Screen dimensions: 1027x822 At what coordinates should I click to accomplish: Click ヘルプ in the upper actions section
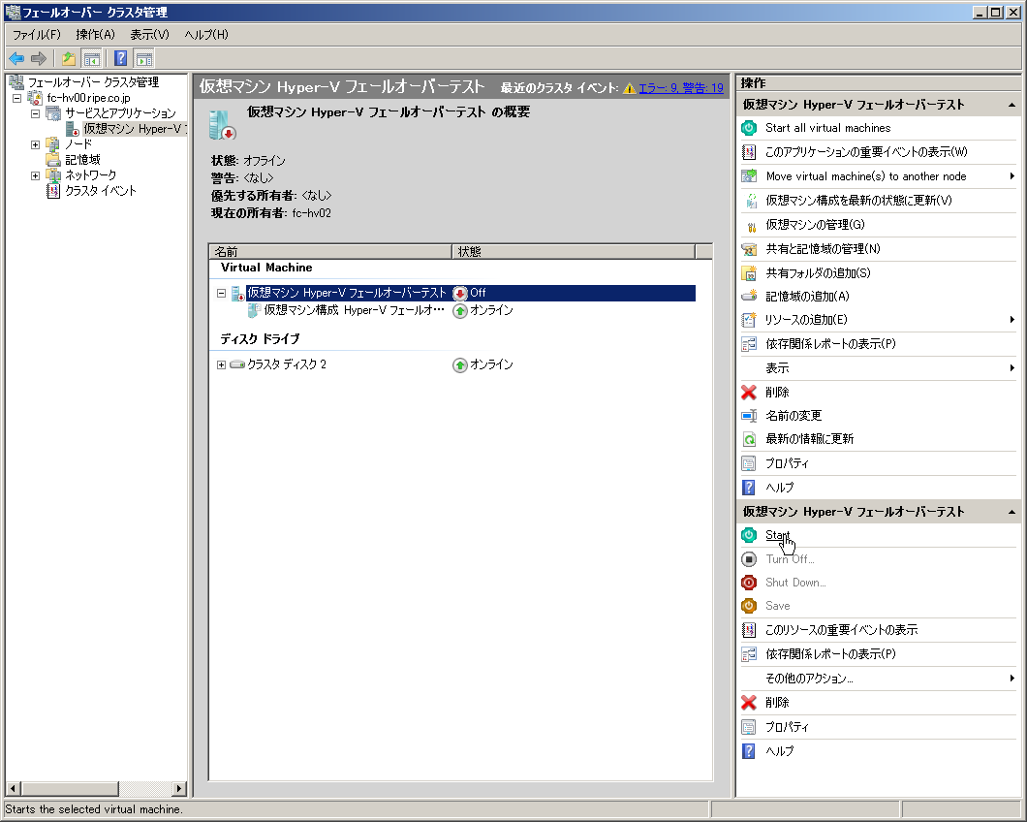[779, 488]
